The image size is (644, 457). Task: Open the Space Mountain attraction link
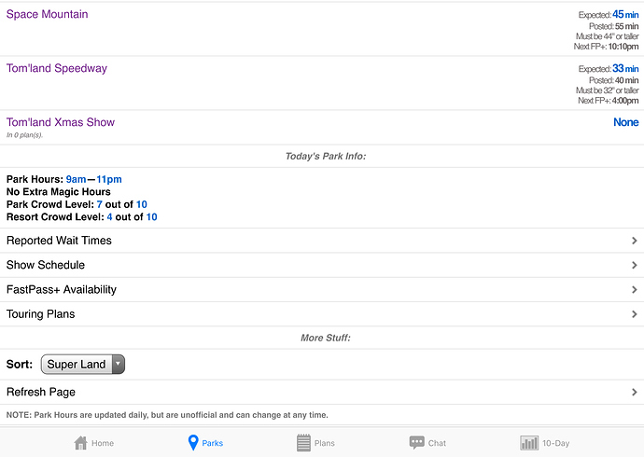48,15
